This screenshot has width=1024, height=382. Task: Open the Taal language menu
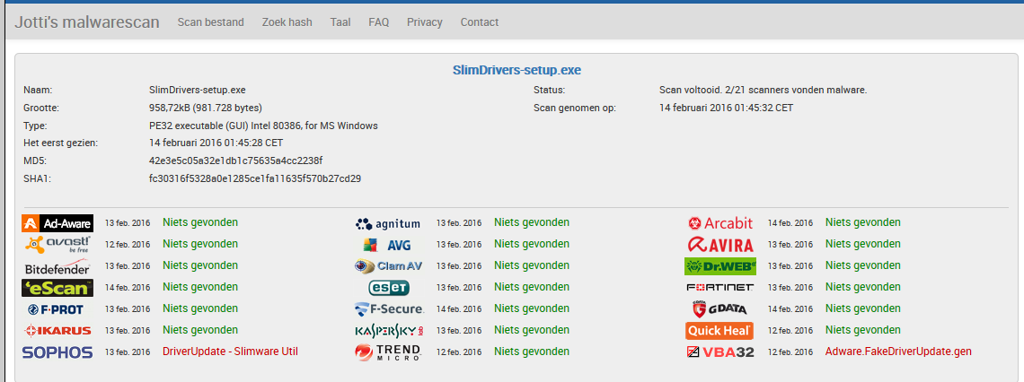[340, 22]
